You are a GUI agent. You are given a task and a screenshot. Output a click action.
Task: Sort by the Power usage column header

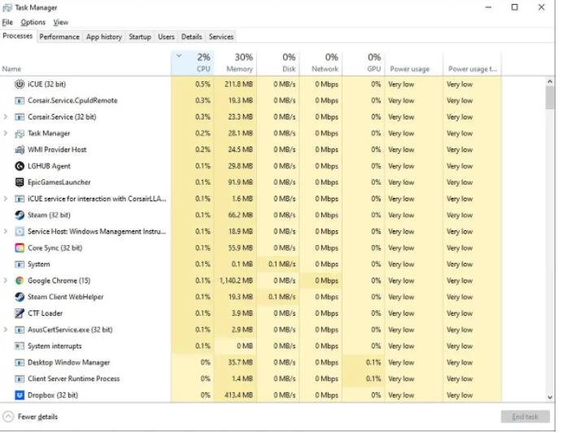[414, 63]
